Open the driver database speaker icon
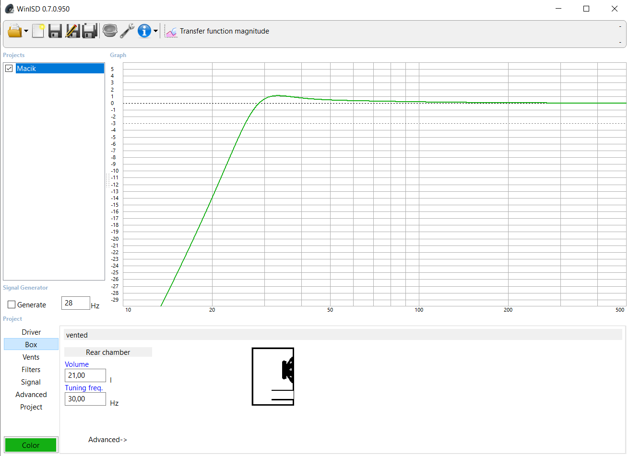 point(110,31)
